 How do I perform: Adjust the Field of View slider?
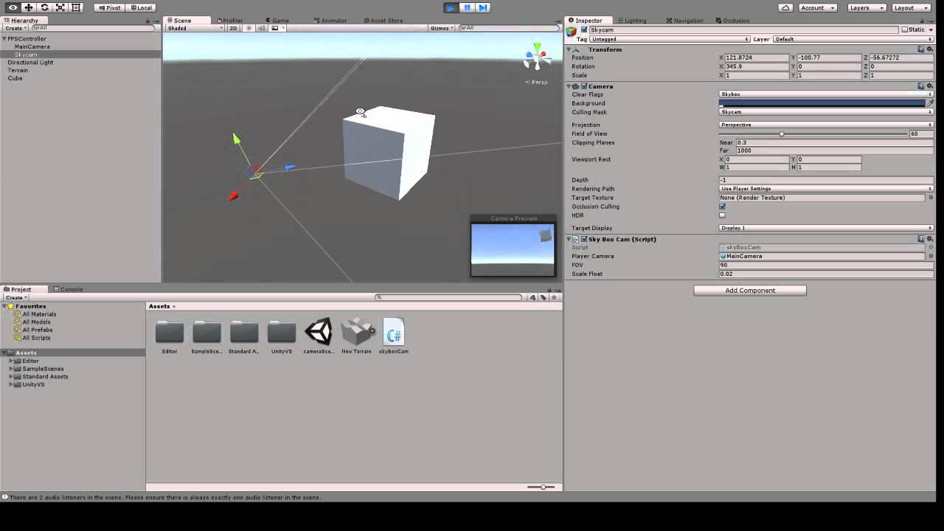click(x=781, y=133)
